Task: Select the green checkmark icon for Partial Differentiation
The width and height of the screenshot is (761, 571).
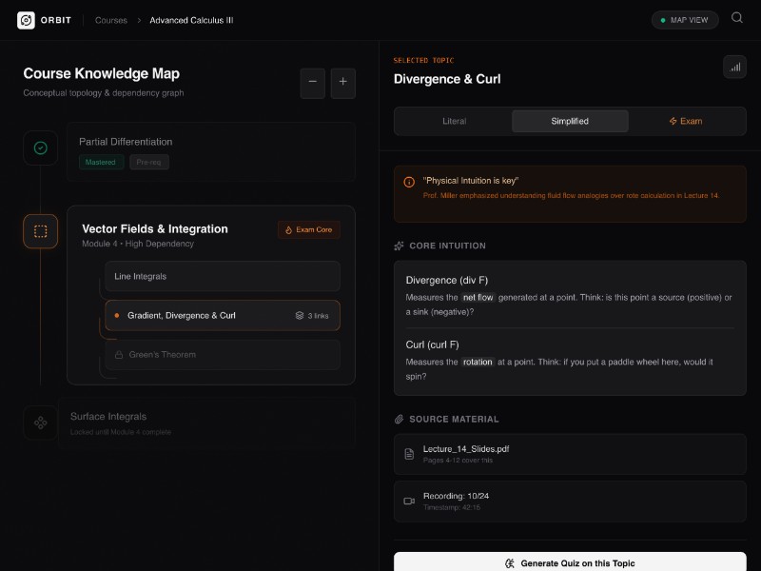Action: [x=40, y=148]
